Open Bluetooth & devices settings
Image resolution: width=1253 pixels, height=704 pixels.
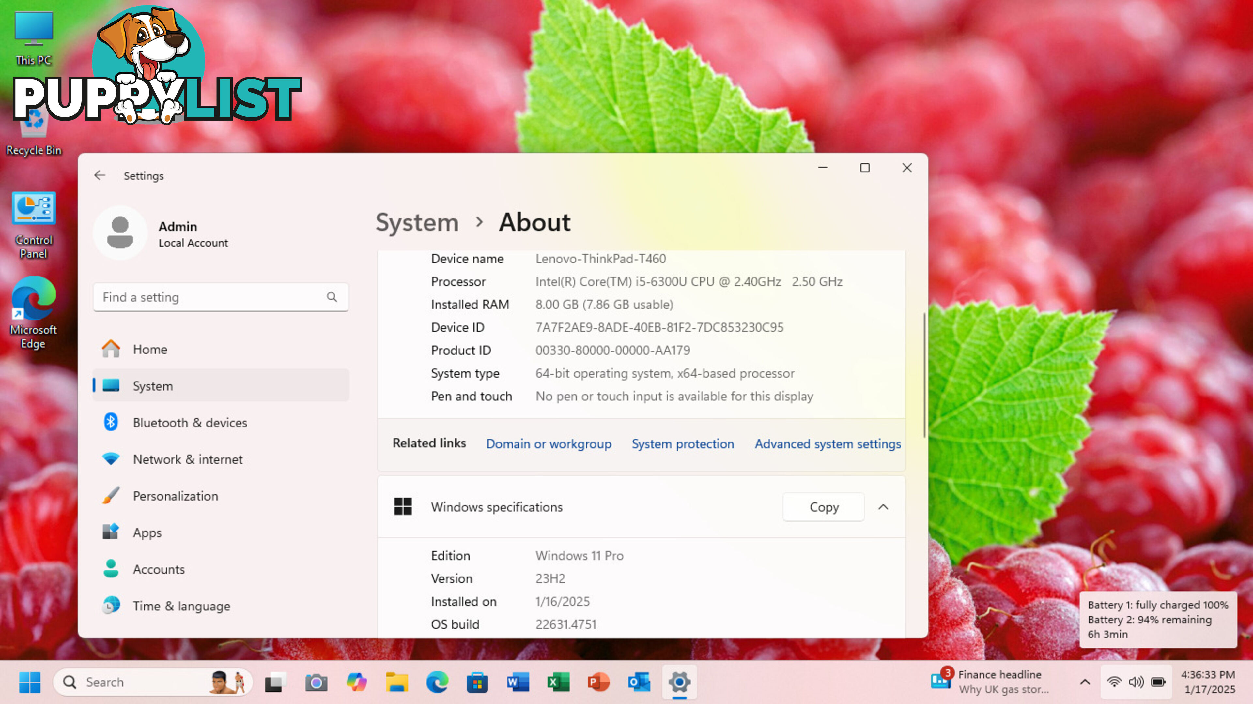[x=220, y=423]
